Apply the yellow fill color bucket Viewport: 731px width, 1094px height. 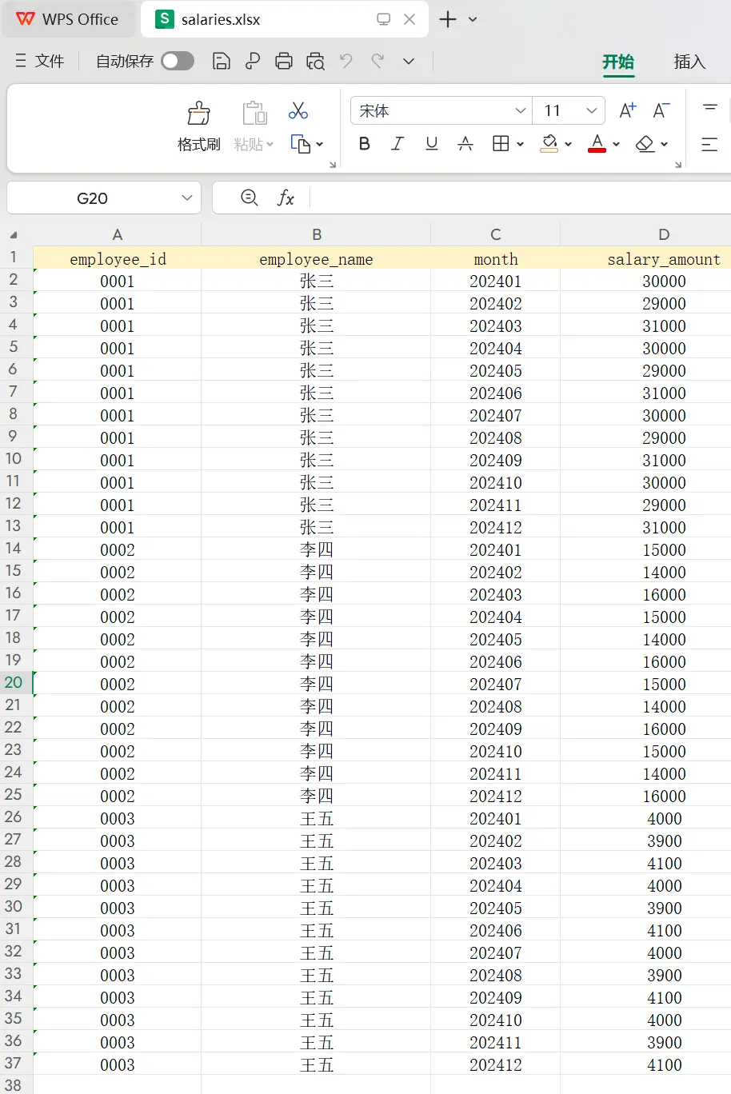tap(549, 144)
